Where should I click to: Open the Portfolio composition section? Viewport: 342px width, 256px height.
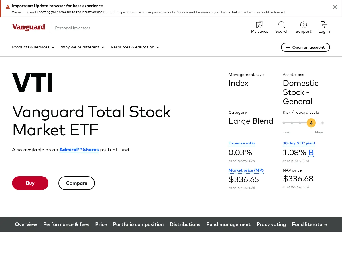138,224
